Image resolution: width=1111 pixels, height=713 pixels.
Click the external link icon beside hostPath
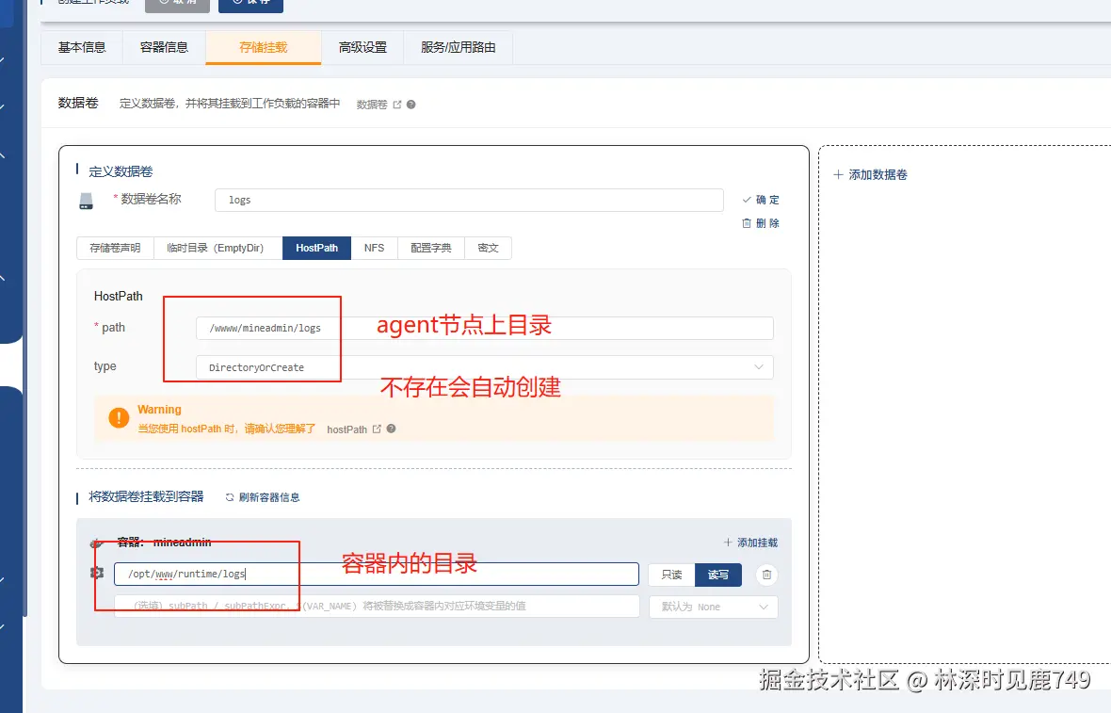point(377,429)
